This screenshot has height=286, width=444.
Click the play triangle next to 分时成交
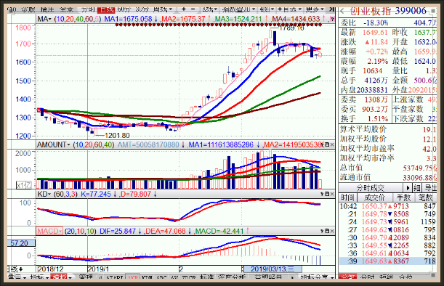click(x=408, y=188)
